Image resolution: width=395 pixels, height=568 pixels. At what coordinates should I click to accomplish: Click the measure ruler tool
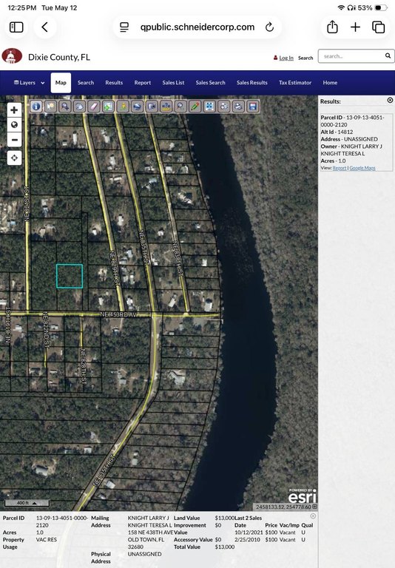point(166,106)
